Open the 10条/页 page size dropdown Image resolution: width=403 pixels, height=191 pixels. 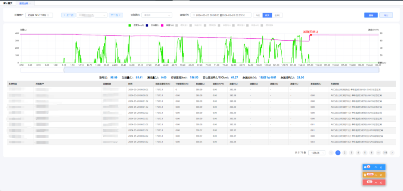pyautogui.click(x=317, y=153)
